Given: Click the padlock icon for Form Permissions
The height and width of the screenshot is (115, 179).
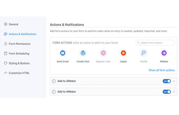Looking at the screenshot, I should click(6, 44).
